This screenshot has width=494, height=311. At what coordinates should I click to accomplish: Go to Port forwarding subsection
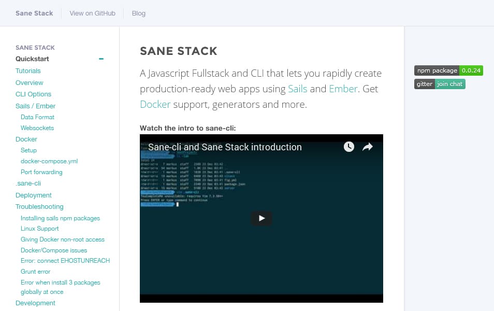[x=41, y=172]
